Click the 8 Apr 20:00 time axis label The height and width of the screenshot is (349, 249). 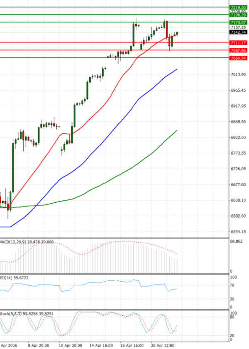[39, 345]
